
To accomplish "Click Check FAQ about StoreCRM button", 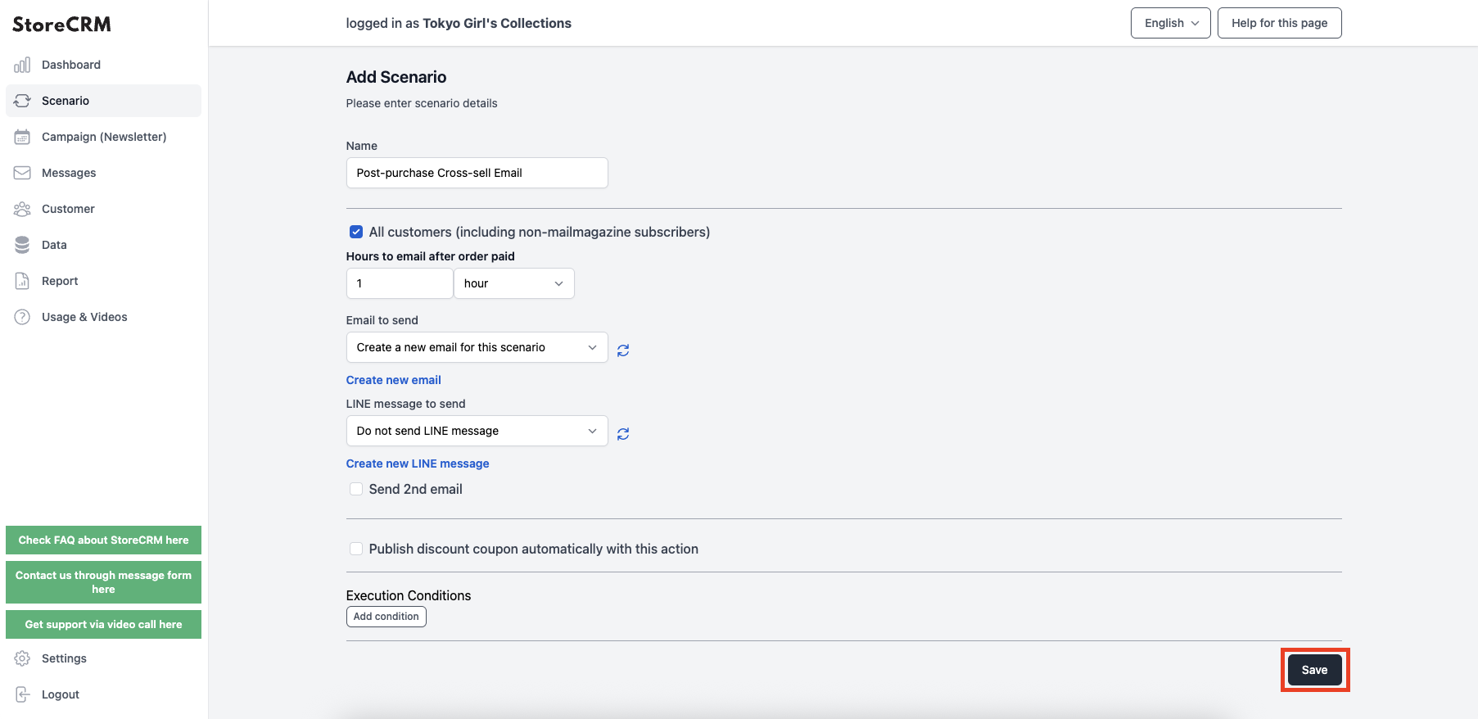I will point(103,540).
